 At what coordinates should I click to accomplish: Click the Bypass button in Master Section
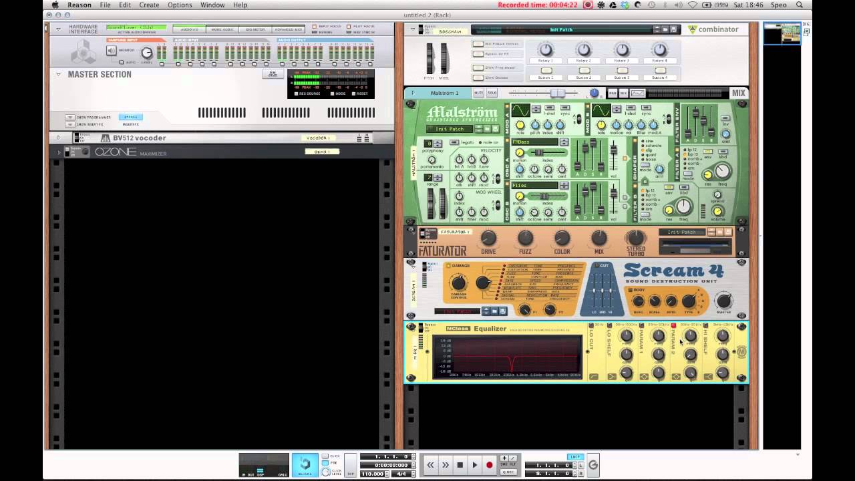click(131, 117)
